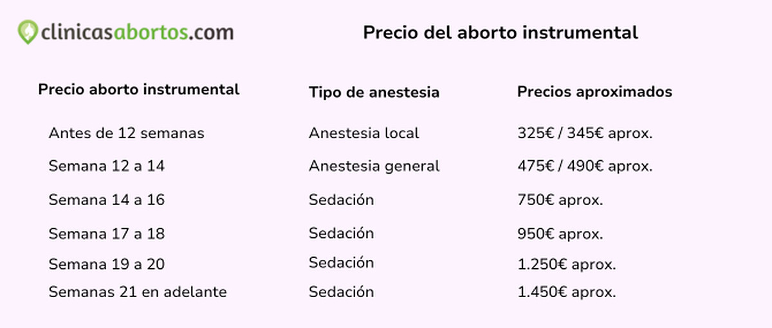Select the "750€ aprox." price

pos(560,200)
